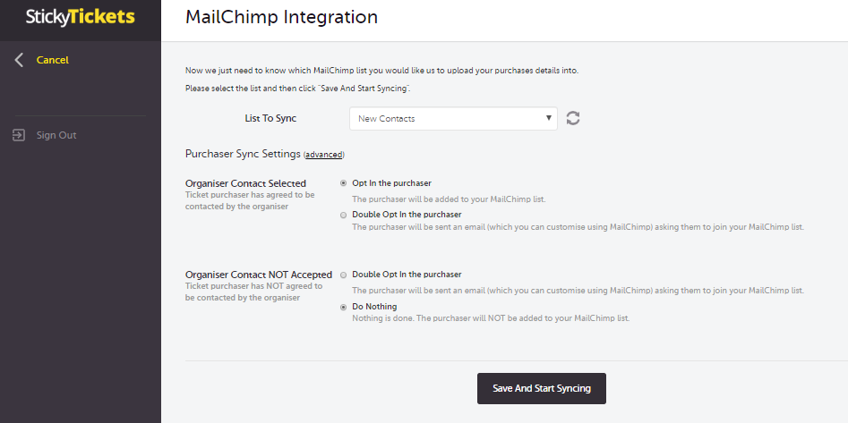Click the MailChimp Integration page heading
This screenshot has height=423, width=848.
[281, 18]
